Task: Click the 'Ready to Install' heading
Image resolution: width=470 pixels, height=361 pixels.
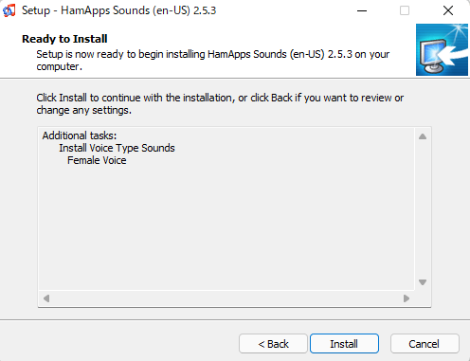Action: click(64, 39)
